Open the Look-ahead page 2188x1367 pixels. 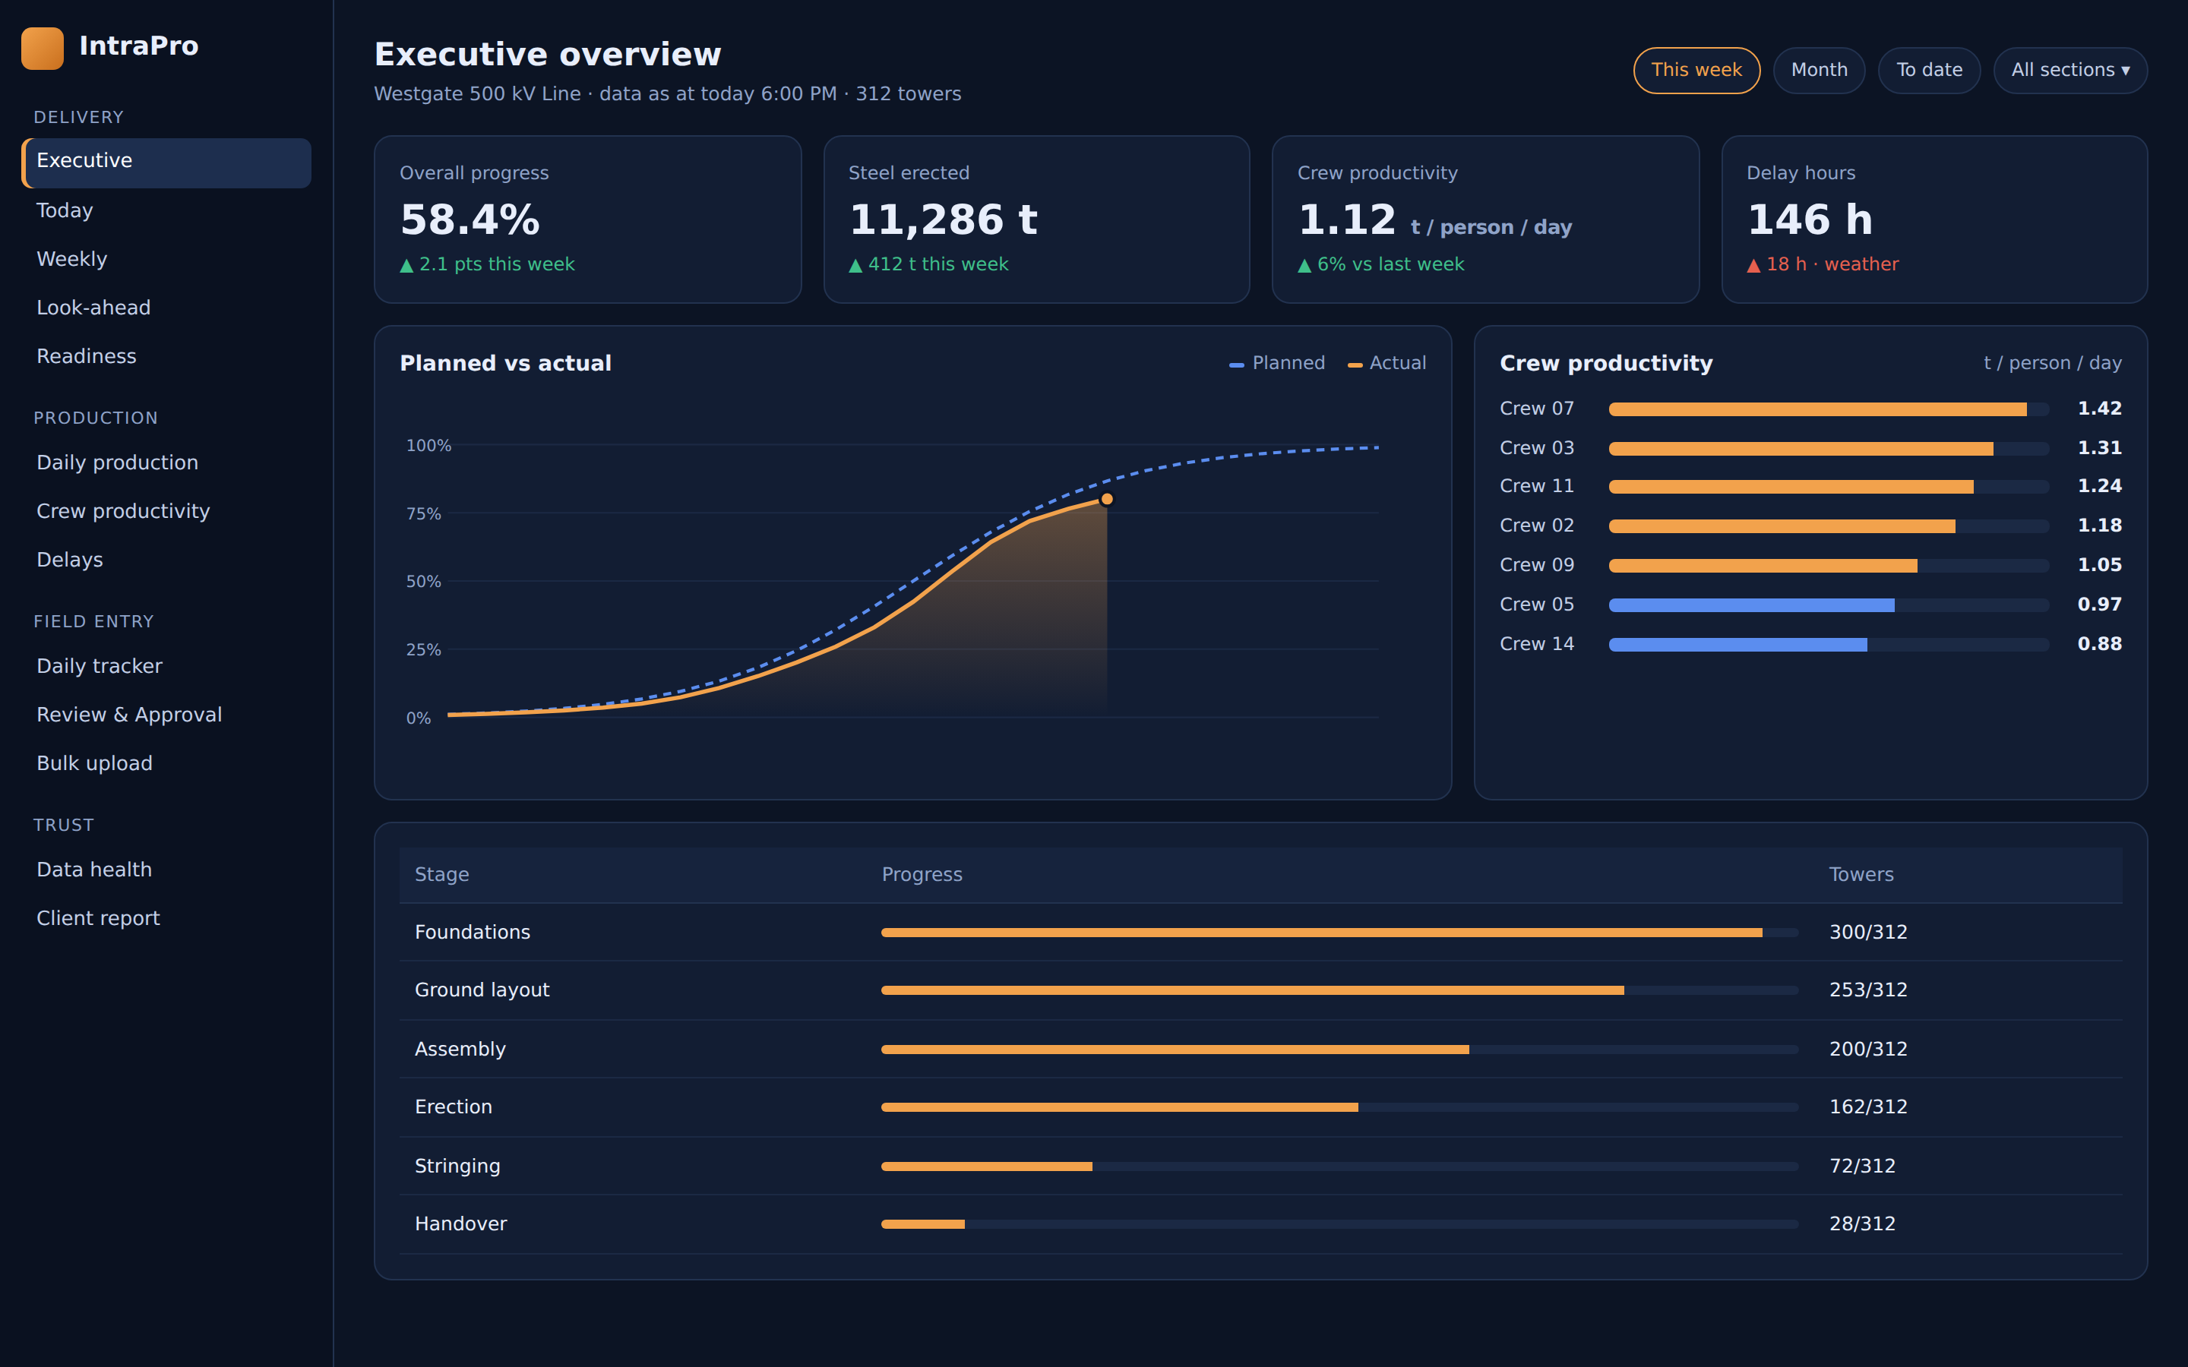166,308
